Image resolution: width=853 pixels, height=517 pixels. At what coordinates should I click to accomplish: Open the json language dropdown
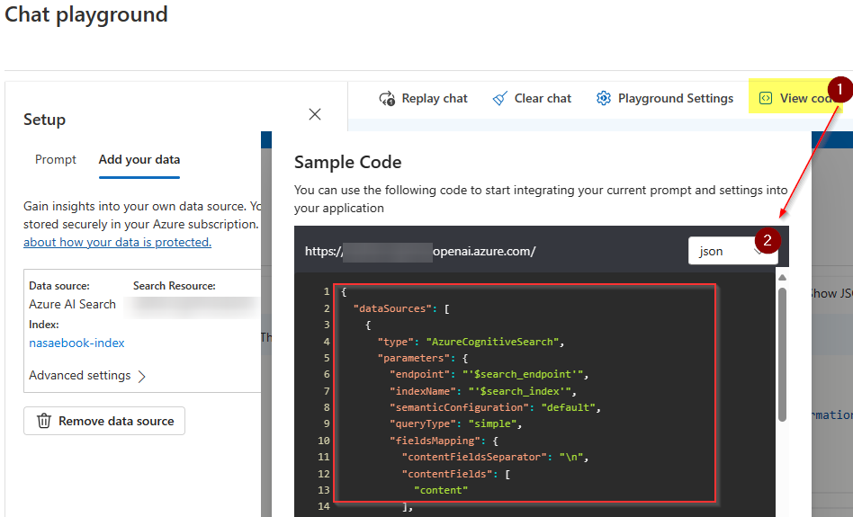732,251
